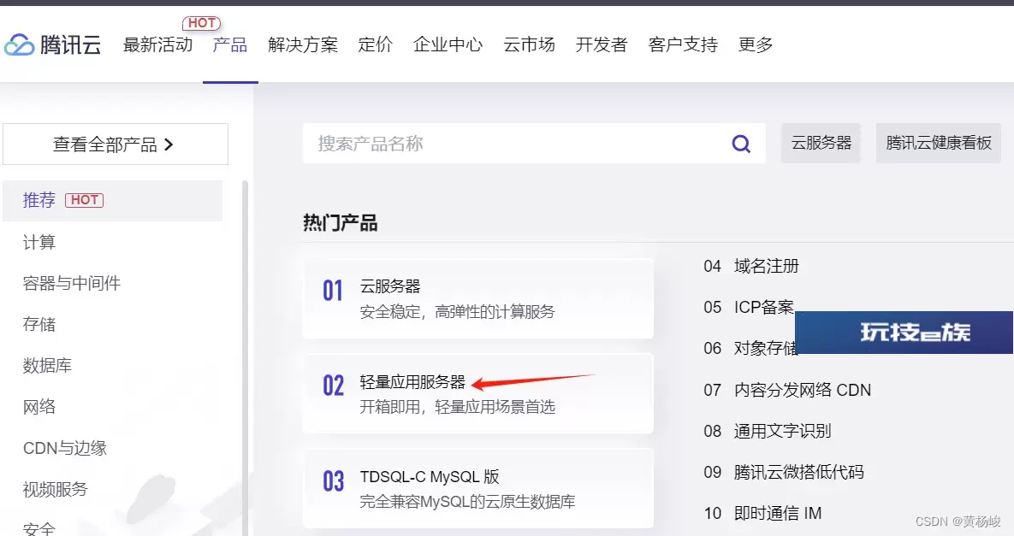Open 05 ICP备案 link
1014x536 pixels.
click(x=749, y=308)
